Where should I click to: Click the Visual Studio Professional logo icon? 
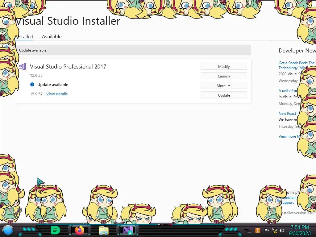[23, 66]
